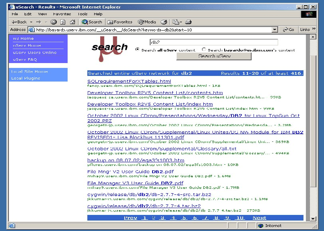Open the Favorites toolbar button
324x231 pixels.
pos(120,22)
